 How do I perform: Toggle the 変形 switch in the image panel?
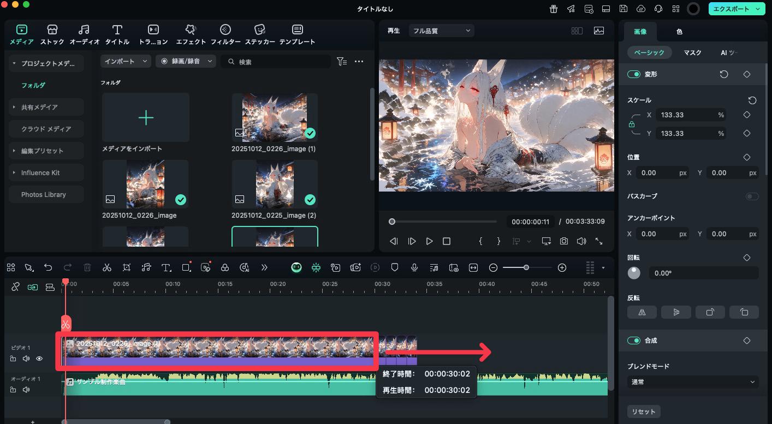[x=634, y=74]
